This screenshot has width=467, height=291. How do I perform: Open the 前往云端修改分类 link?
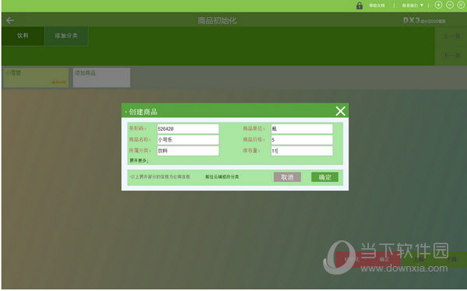(222, 177)
